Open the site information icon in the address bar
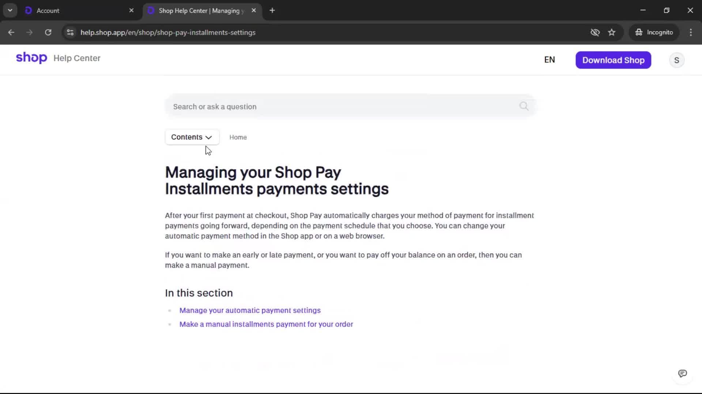Screen dimensions: 702x394 (70, 32)
